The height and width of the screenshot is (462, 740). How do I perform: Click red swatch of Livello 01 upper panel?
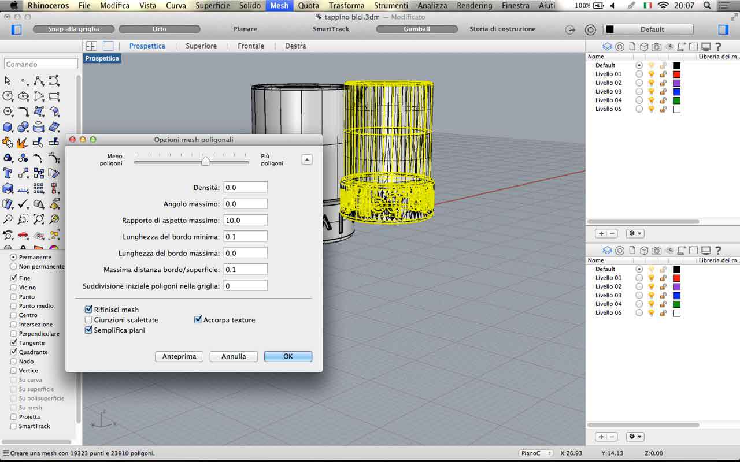[x=676, y=74]
